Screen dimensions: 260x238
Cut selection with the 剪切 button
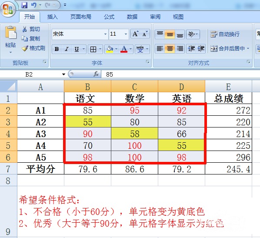click(x=31, y=29)
